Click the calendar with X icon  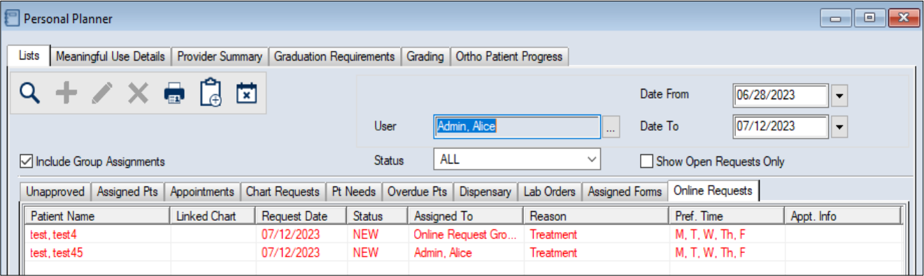[246, 93]
